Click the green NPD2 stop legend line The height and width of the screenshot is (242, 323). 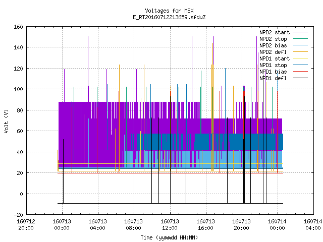[300, 39]
